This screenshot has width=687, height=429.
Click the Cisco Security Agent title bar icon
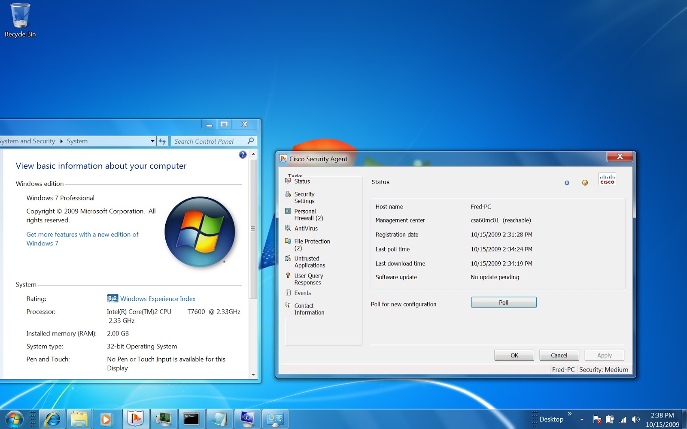[x=283, y=159]
